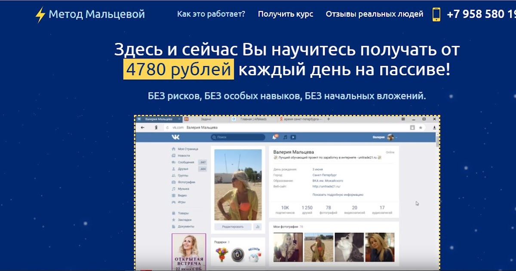Click the VK Поиск search field
This screenshot has width=516, height=271.
click(238, 137)
